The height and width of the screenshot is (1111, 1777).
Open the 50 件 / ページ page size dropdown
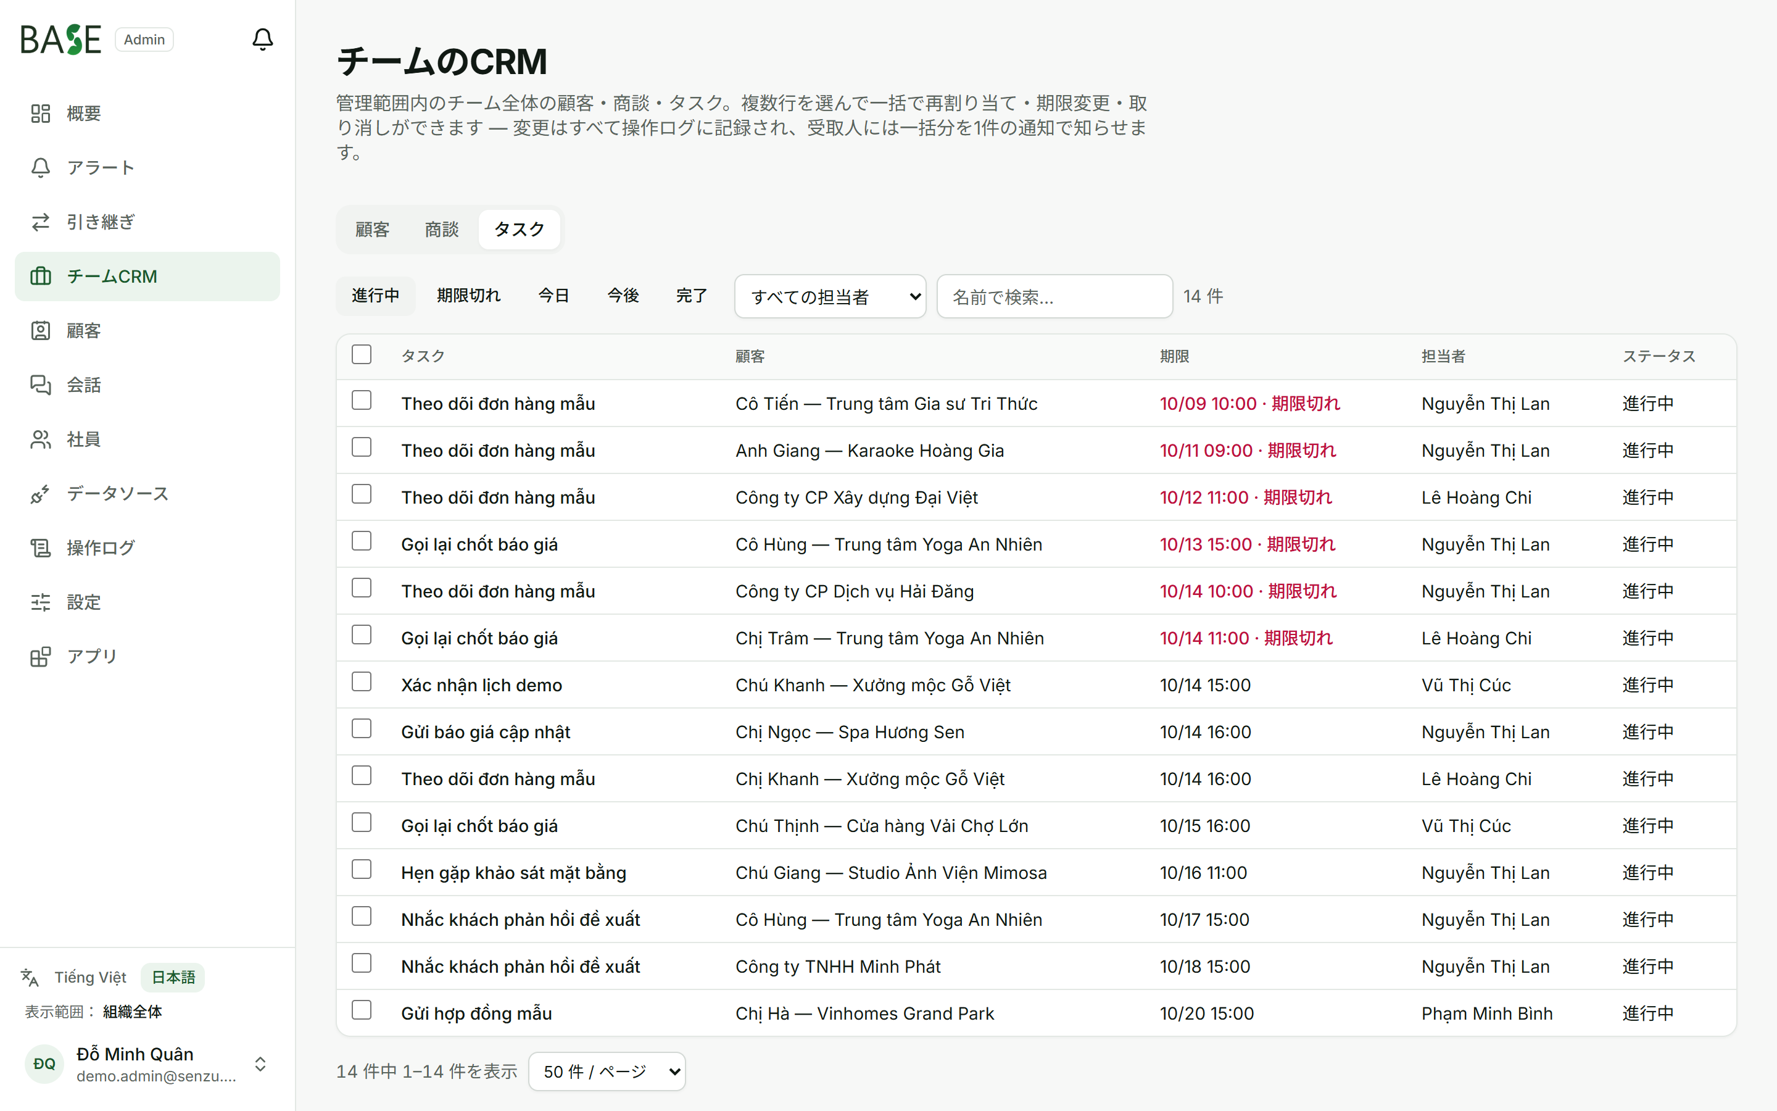[607, 1071]
